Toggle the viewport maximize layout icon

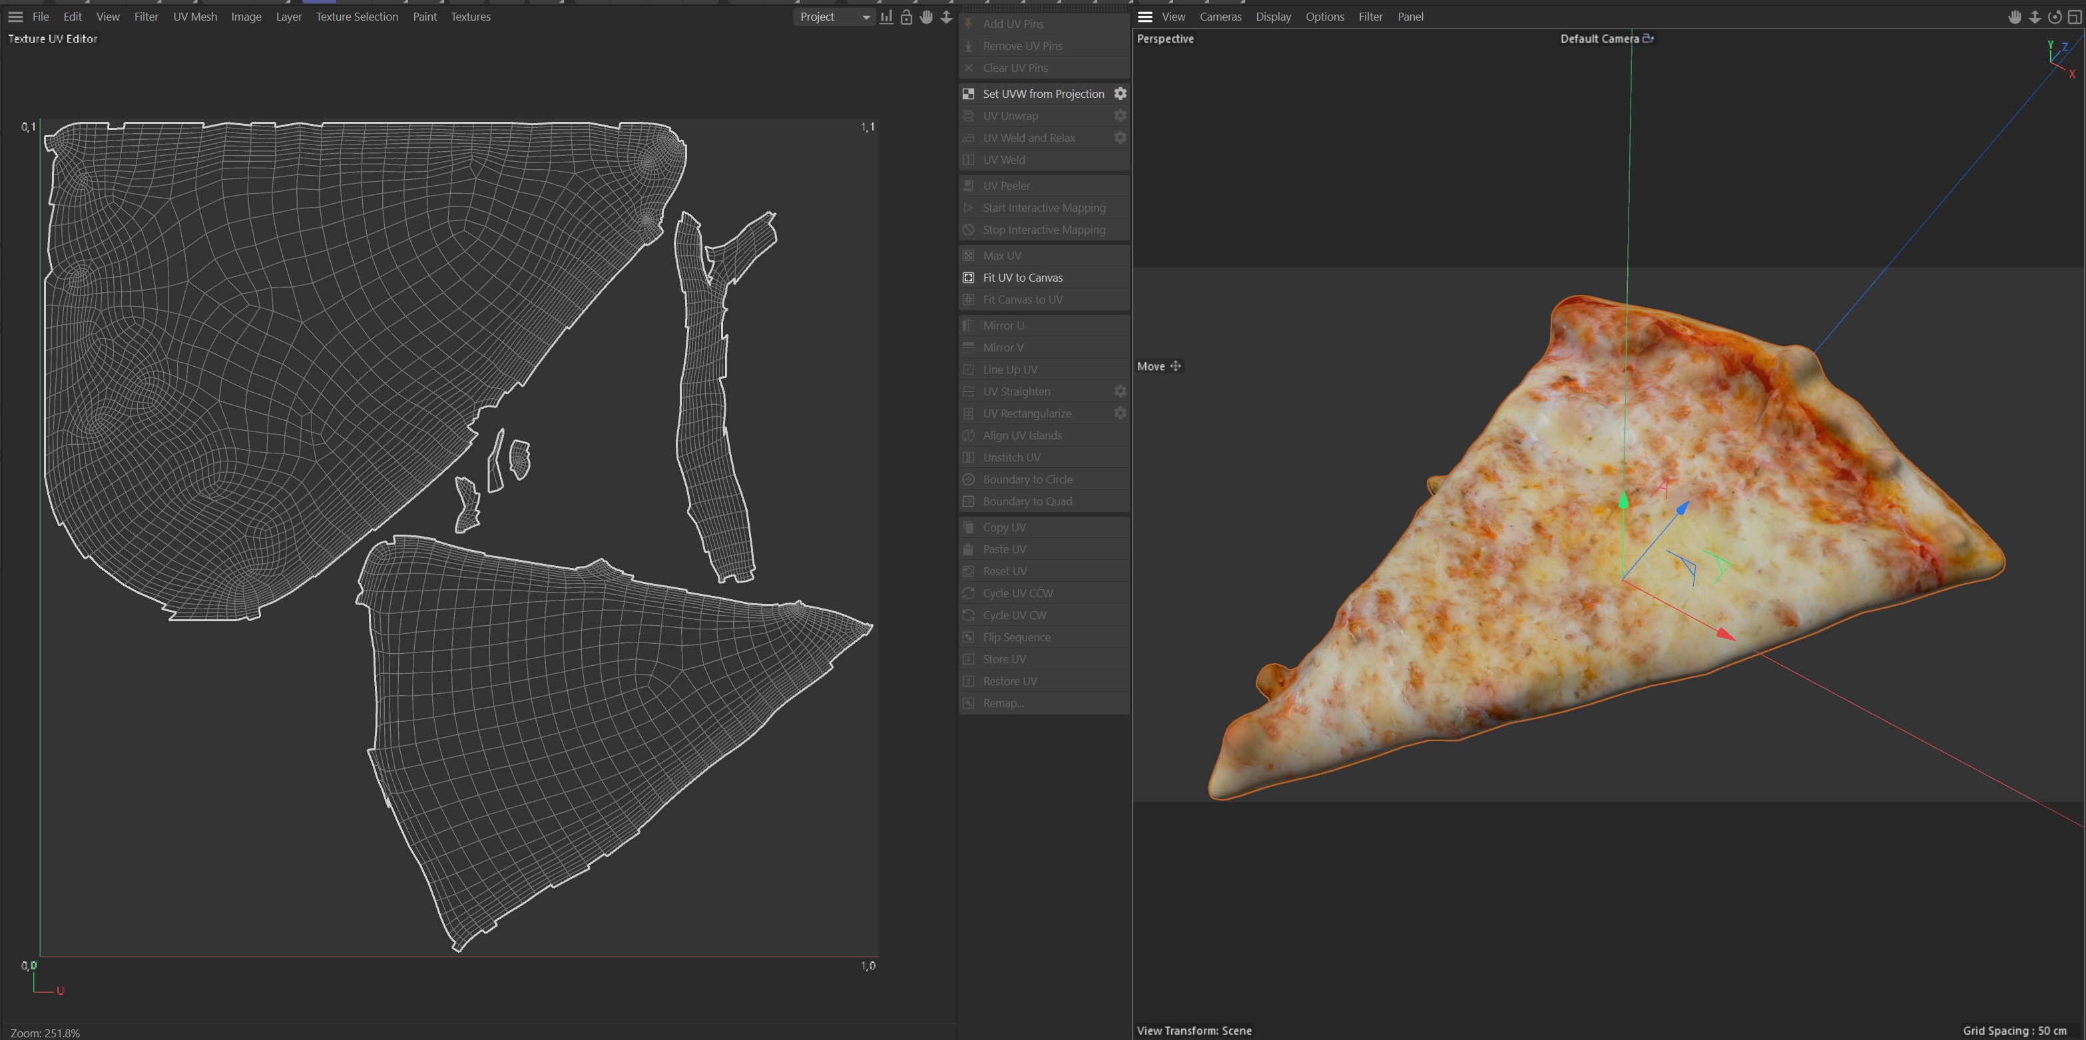pyautogui.click(x=2075, y=17)
